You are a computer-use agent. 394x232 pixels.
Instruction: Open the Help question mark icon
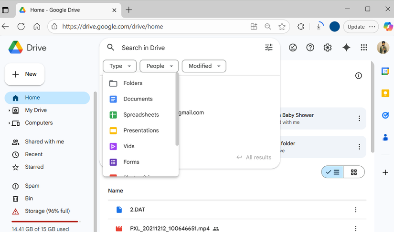point(310,48)
